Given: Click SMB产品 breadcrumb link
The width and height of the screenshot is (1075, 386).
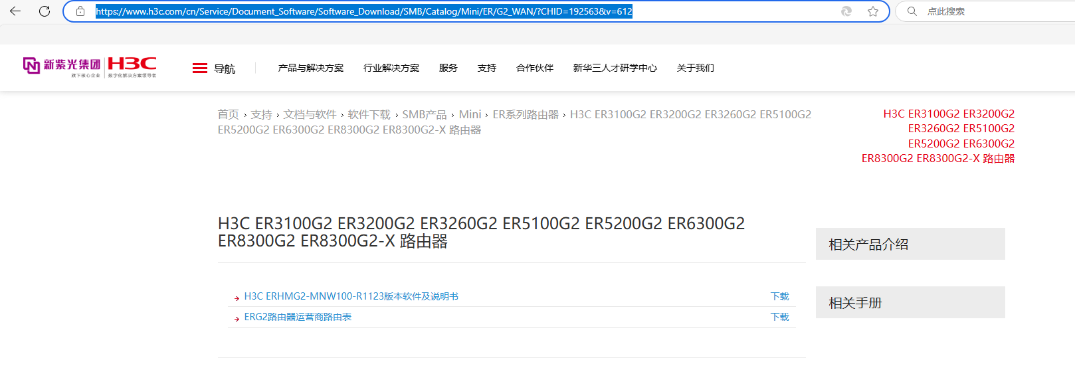Looking at the screenshot, I should pyautogui.click(x=425, y=114).
